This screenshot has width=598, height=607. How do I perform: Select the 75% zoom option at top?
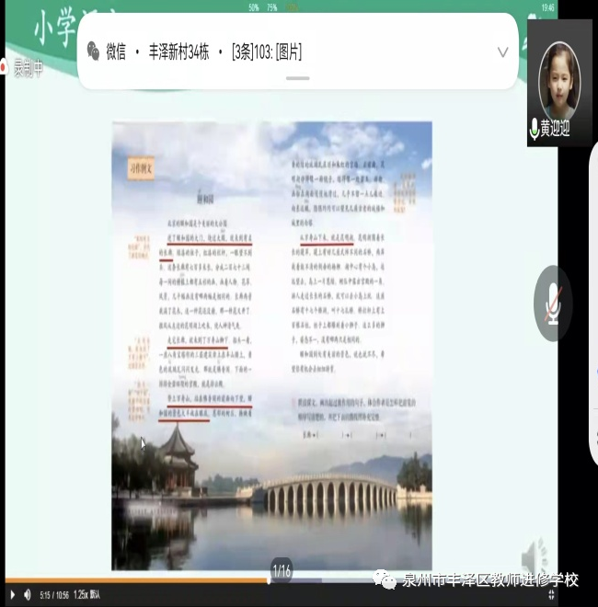(x=272, y=7)
